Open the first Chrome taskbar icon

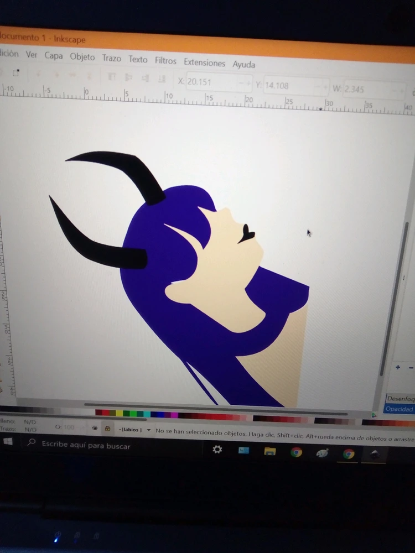[x=296, y=452]
